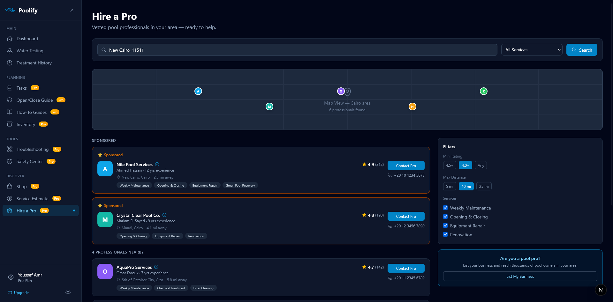Click the Poolify wave logo
This screenshot has height=302, width=613.
pyautogui.click(x=10, y=10)
